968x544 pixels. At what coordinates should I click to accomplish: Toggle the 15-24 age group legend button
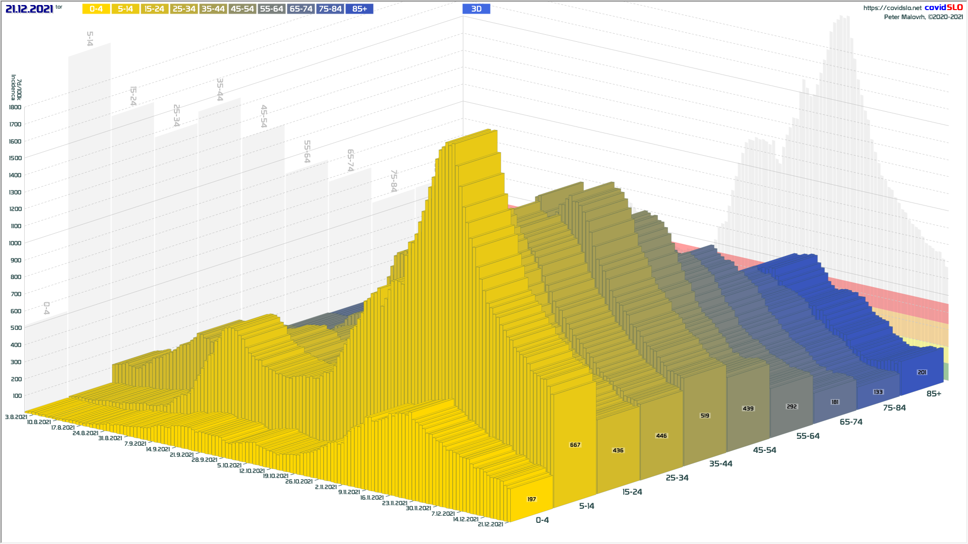click(154, 9)
